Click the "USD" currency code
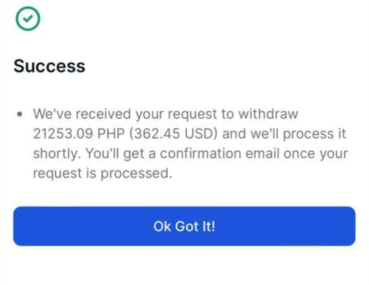Screen dimensions: 369x285 [x=199, y=134]
